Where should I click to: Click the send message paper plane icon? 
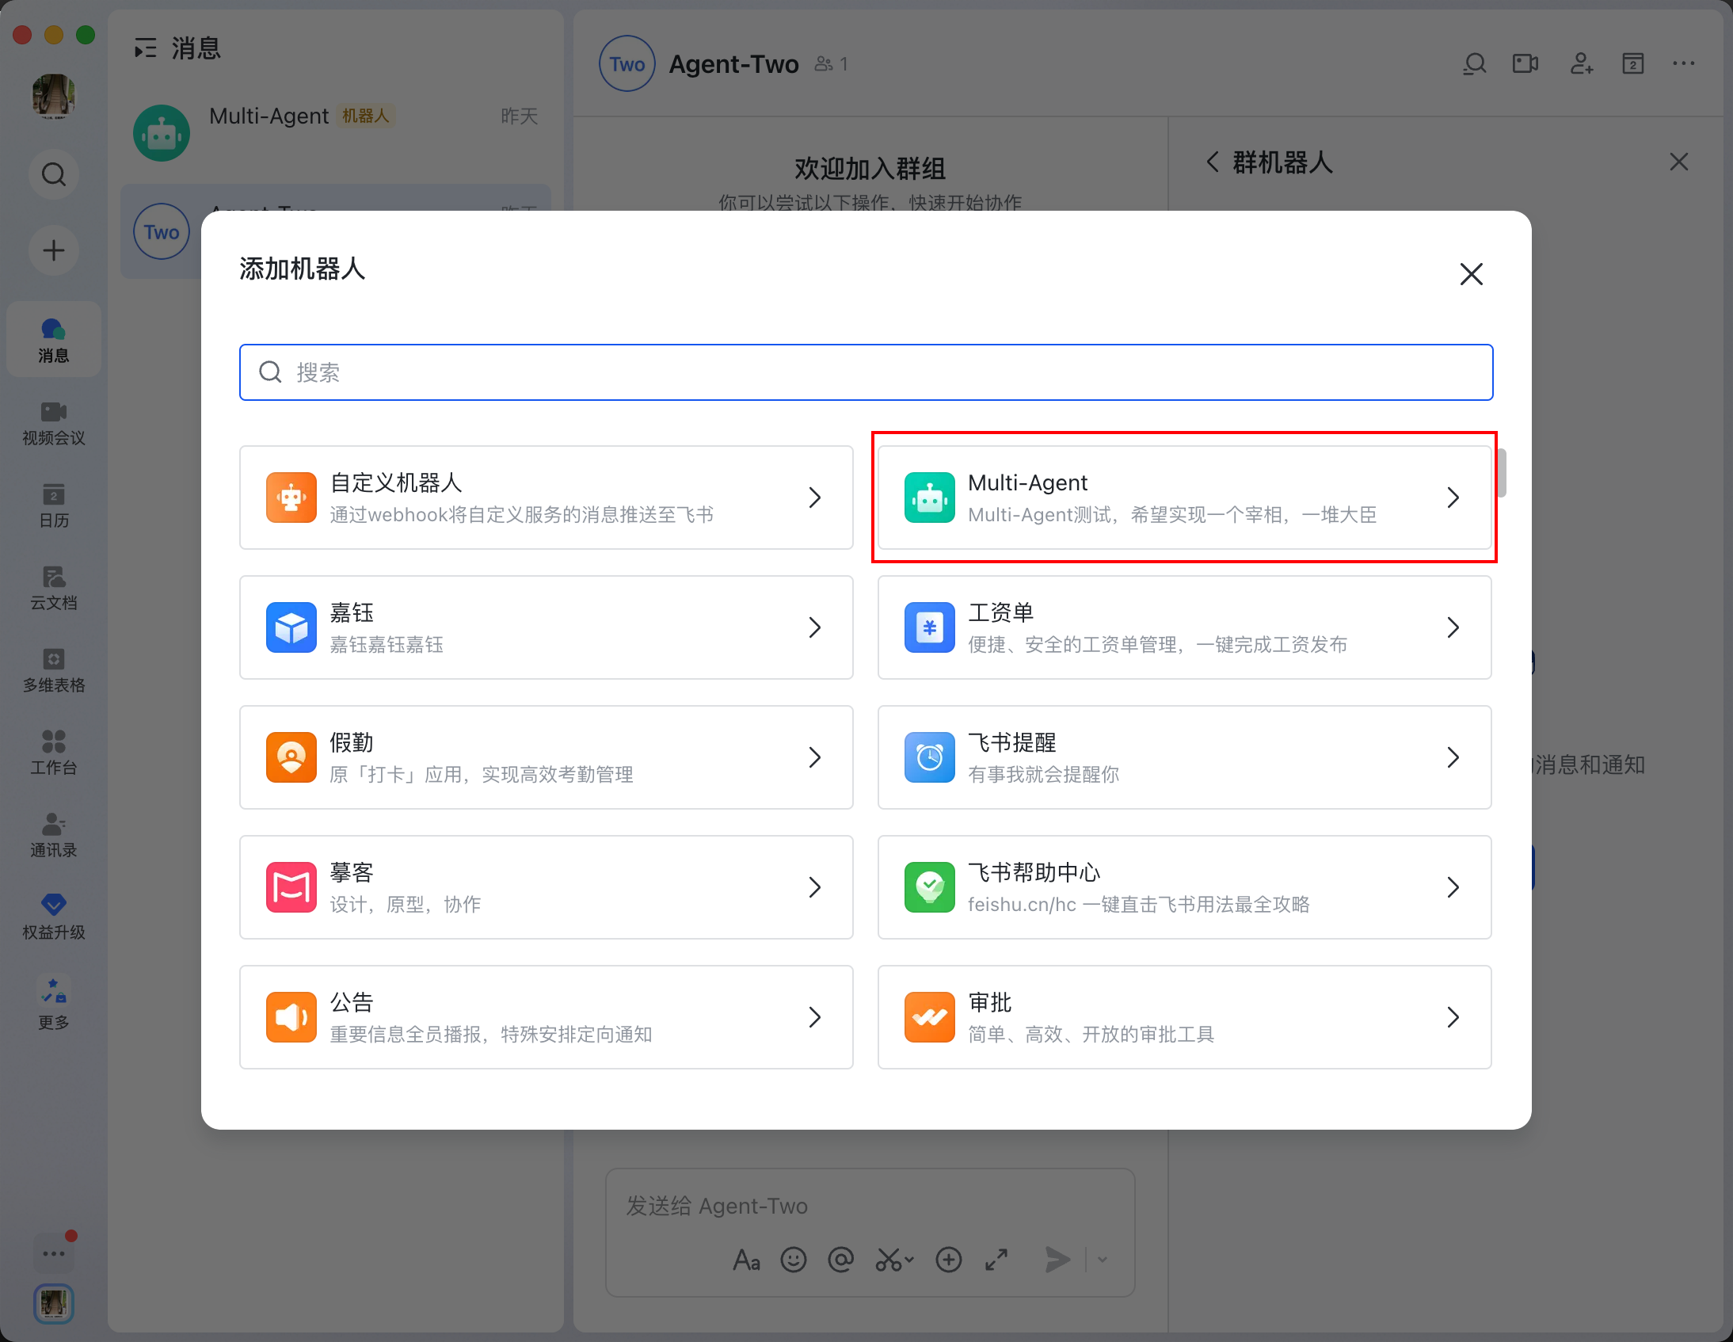click(1057, 1260)
